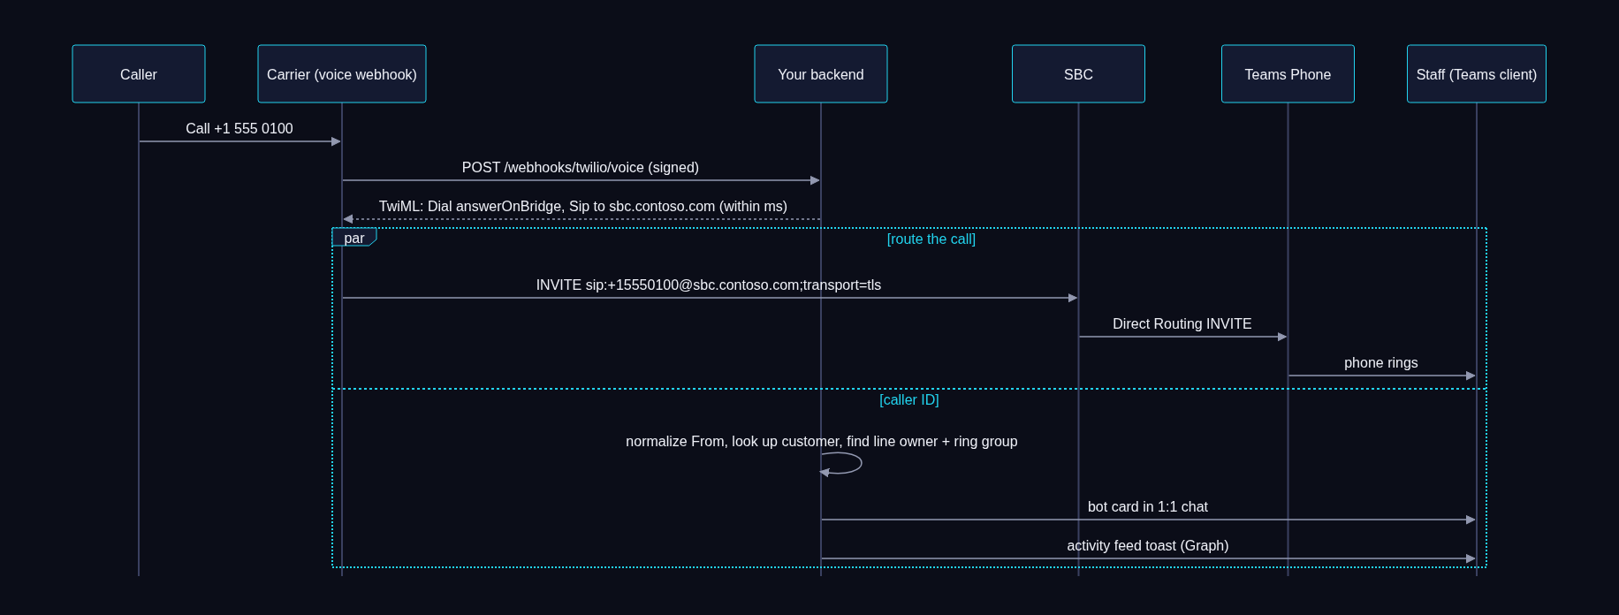The width and height of the screenshot is (1619, 615).
Task: Click the 'activity feed toast (Graph)' label
Action: pyautogui.click(x=1148, y=546)
